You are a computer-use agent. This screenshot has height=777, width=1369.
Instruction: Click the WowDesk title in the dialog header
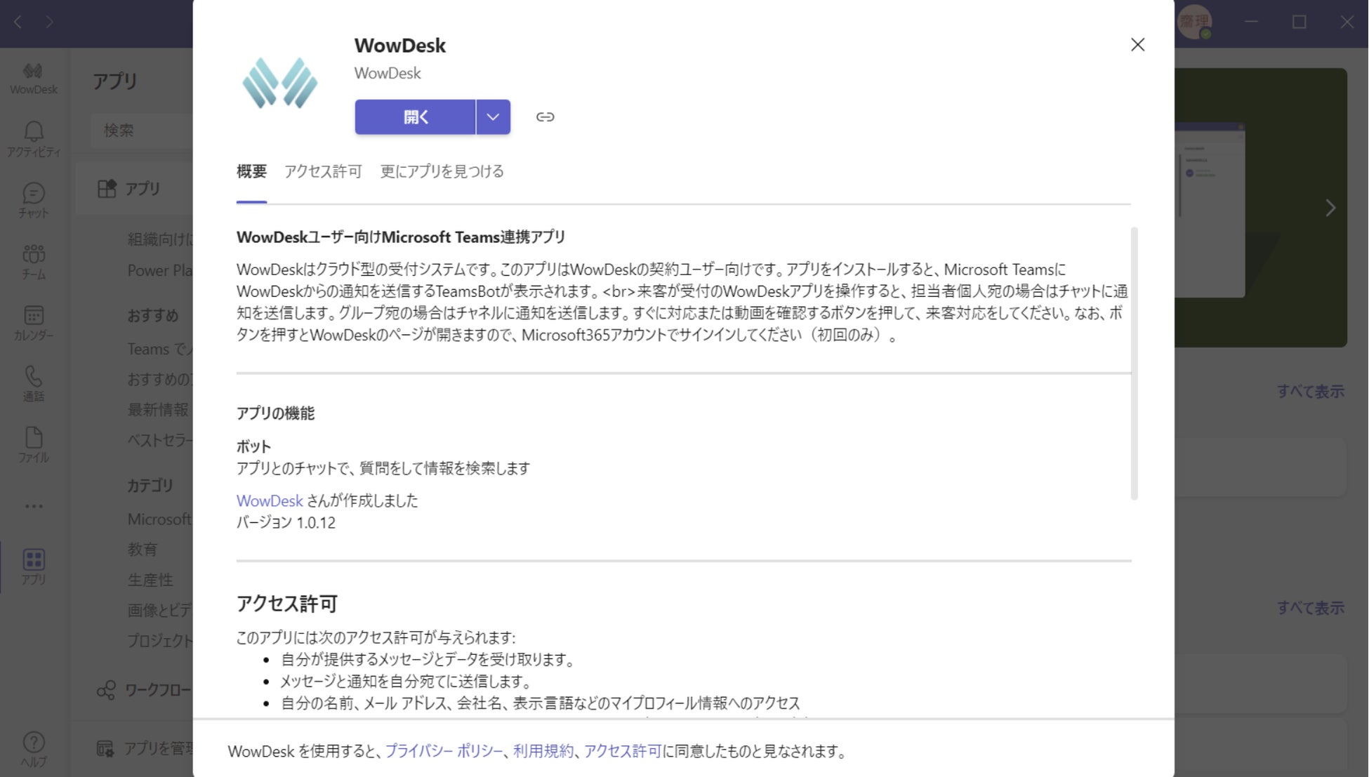click(400, 46)
